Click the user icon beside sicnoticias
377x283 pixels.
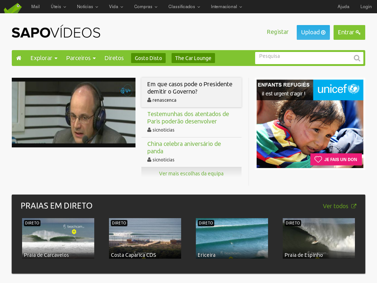pos(149,130)
